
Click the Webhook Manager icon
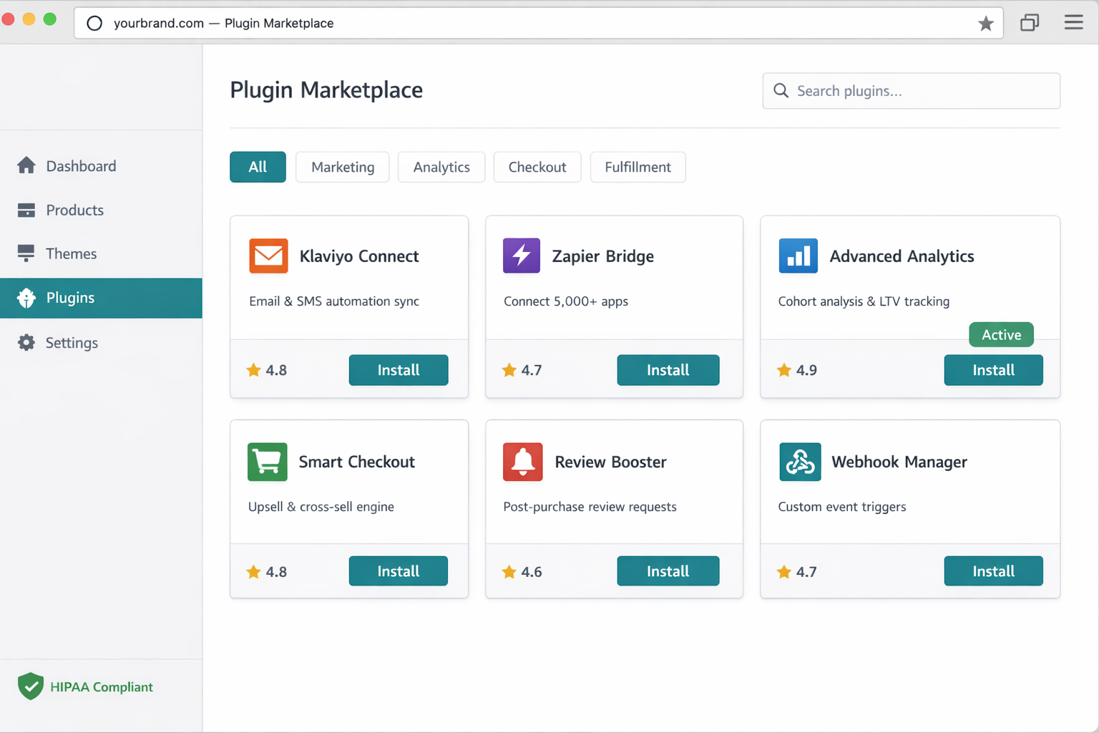800,462
